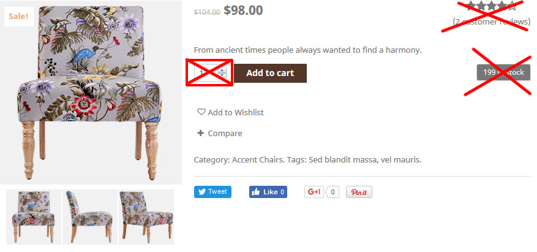Image resolution: width=537 pixels, height=252 pixels.
Task: Open the Accent Chairs category link
Action: click(x=258, y=160)
